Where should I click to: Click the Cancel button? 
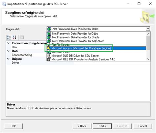click(143, 126)
